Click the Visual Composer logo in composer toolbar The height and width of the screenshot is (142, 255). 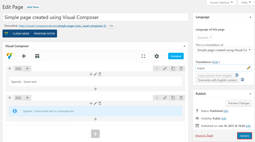(x=10, y=56)
